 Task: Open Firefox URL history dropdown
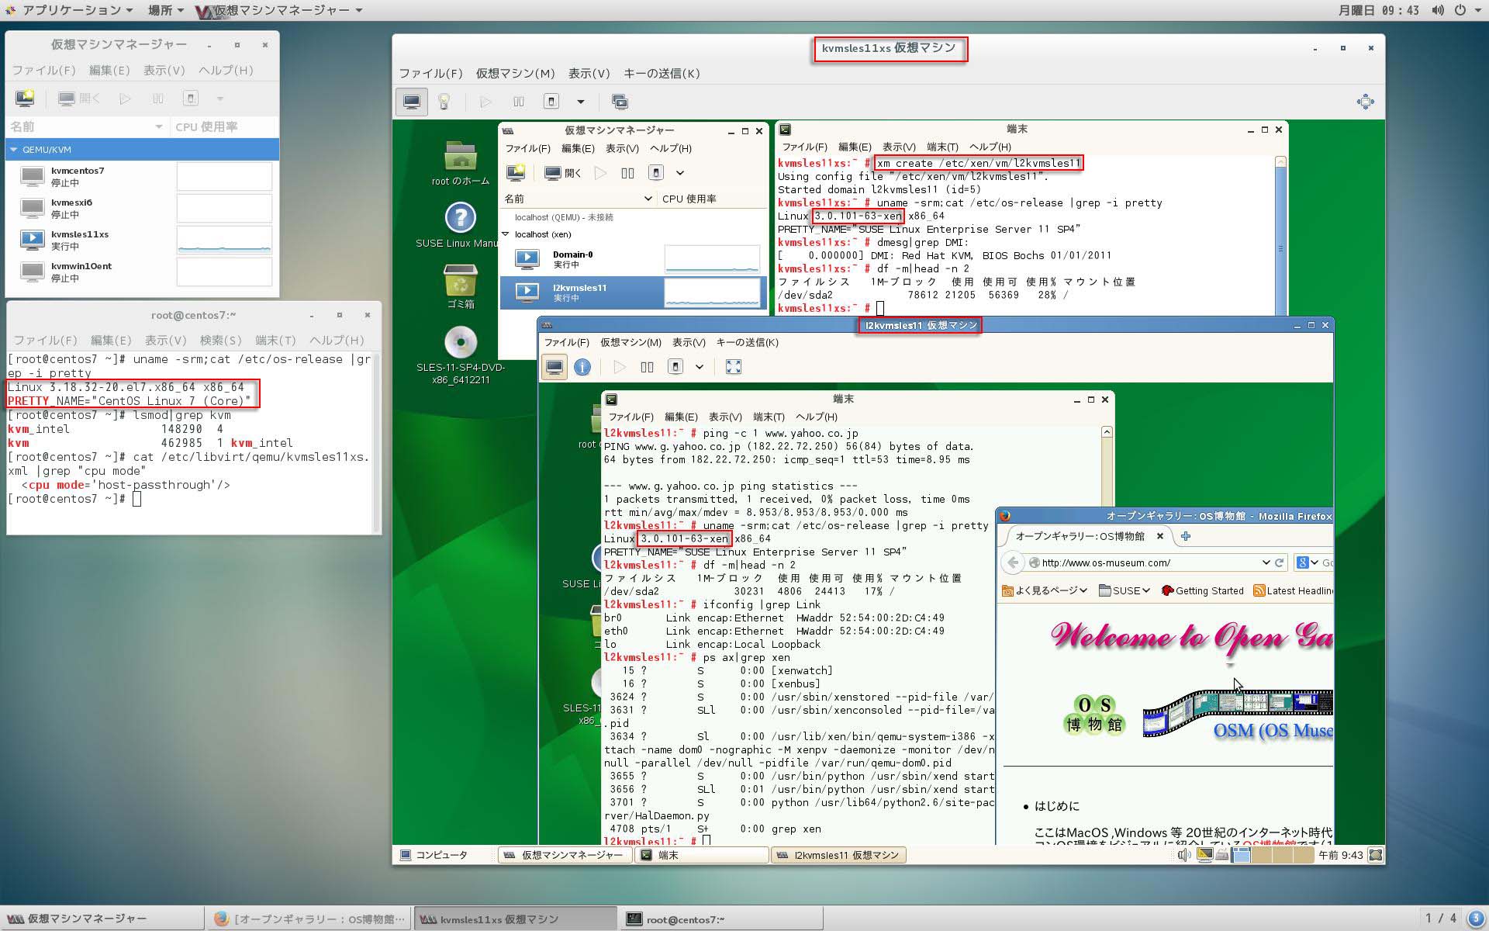[1266, 562]
